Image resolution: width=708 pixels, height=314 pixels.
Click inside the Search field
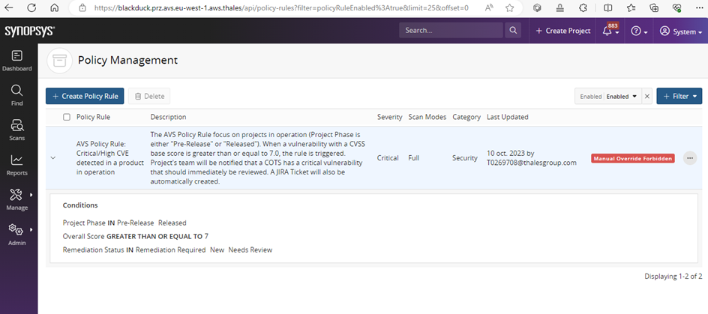click(x=451, y=30)
